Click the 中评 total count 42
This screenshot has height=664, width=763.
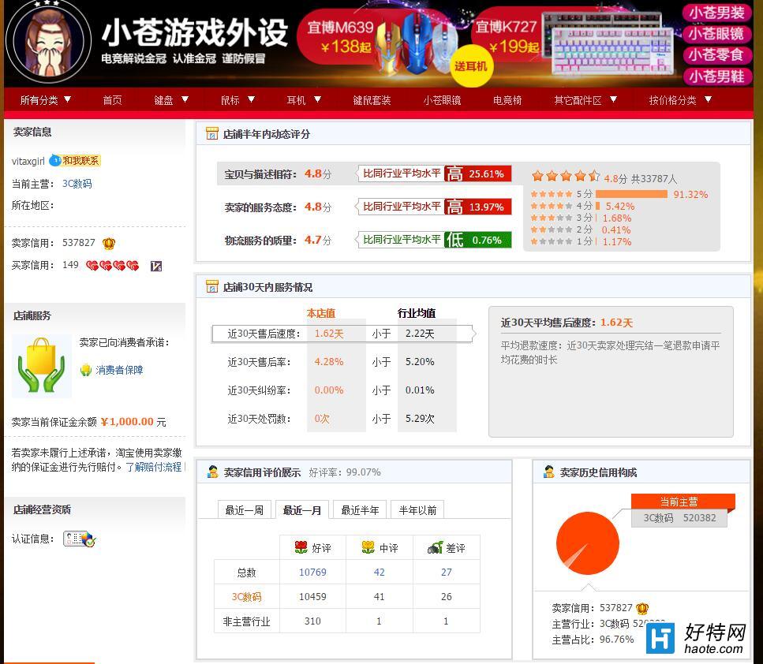(x=379, y=572)
